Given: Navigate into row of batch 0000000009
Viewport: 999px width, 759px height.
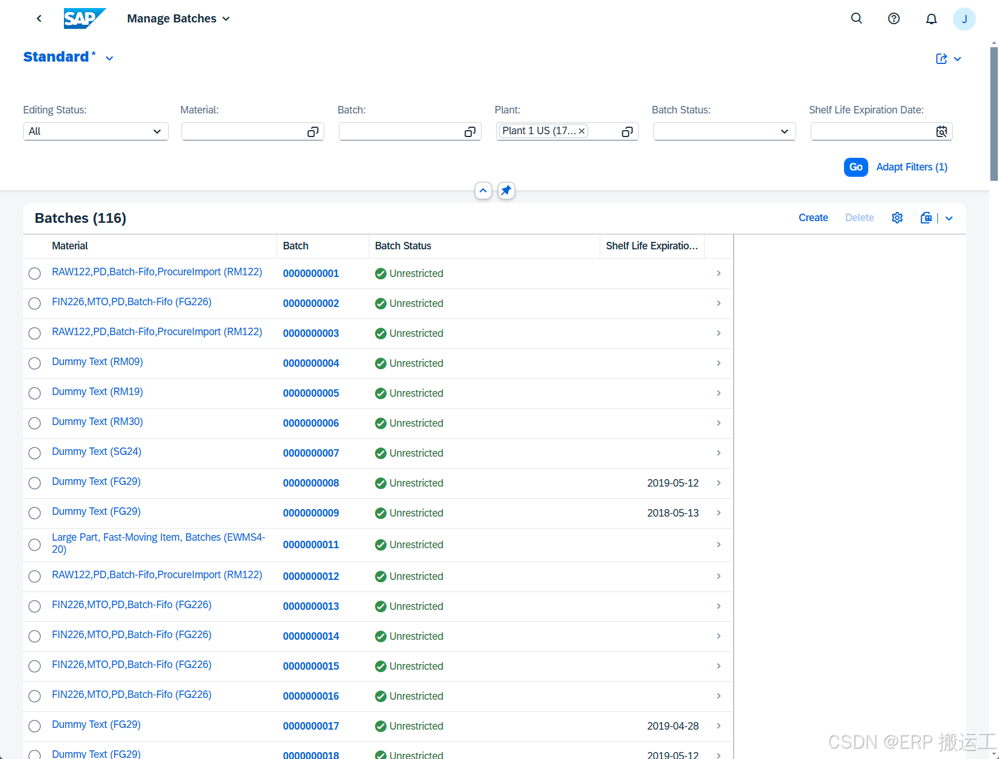Looking at the screenshot, I should click(x=718, y=513).
